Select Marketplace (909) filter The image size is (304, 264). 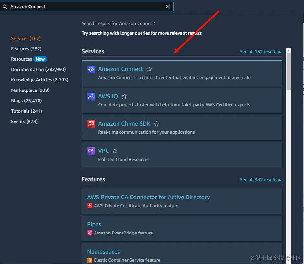tap(30, 90)
